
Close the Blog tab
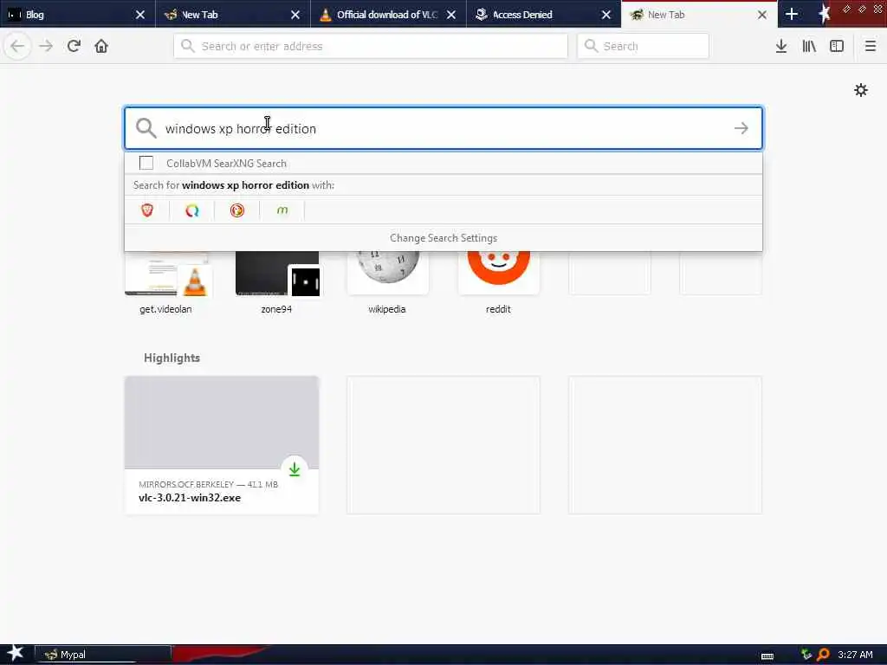pos(140,15)
